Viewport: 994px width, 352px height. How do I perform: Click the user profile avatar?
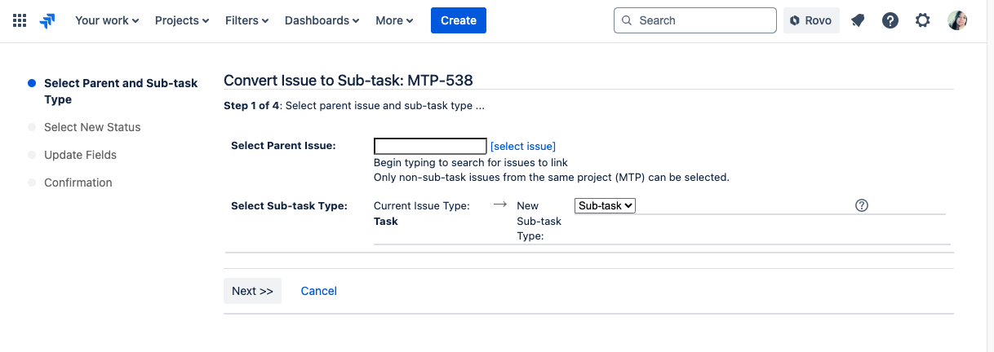[957, 20]
